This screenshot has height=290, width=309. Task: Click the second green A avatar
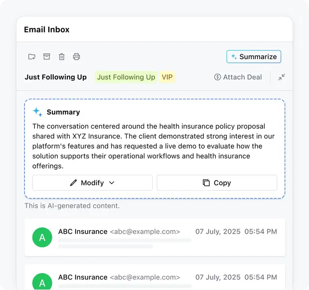pyautogui.click(x=42, y=282)
